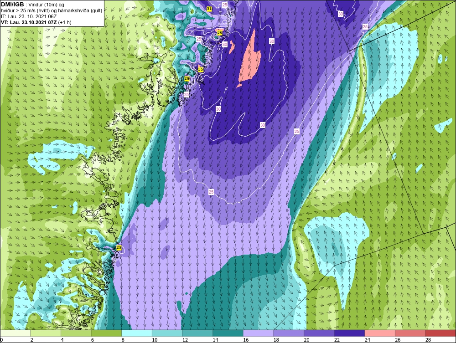Select the 6–8 m/s legend color swatch
Viewport: 456px width, 343px height.
(106, 333)
